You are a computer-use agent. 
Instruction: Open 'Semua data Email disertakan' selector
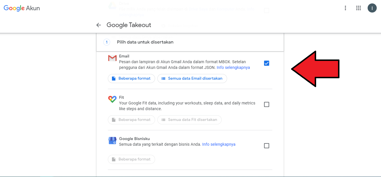pos(192,79)
